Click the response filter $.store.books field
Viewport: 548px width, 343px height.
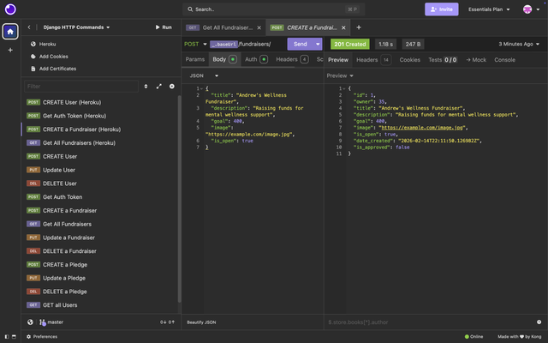[x=430, y=322]
